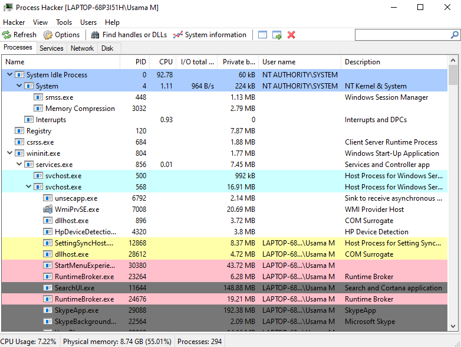Click the Process Hacker title bar icon
Screen dimensions: 461x347
[8, 7]
